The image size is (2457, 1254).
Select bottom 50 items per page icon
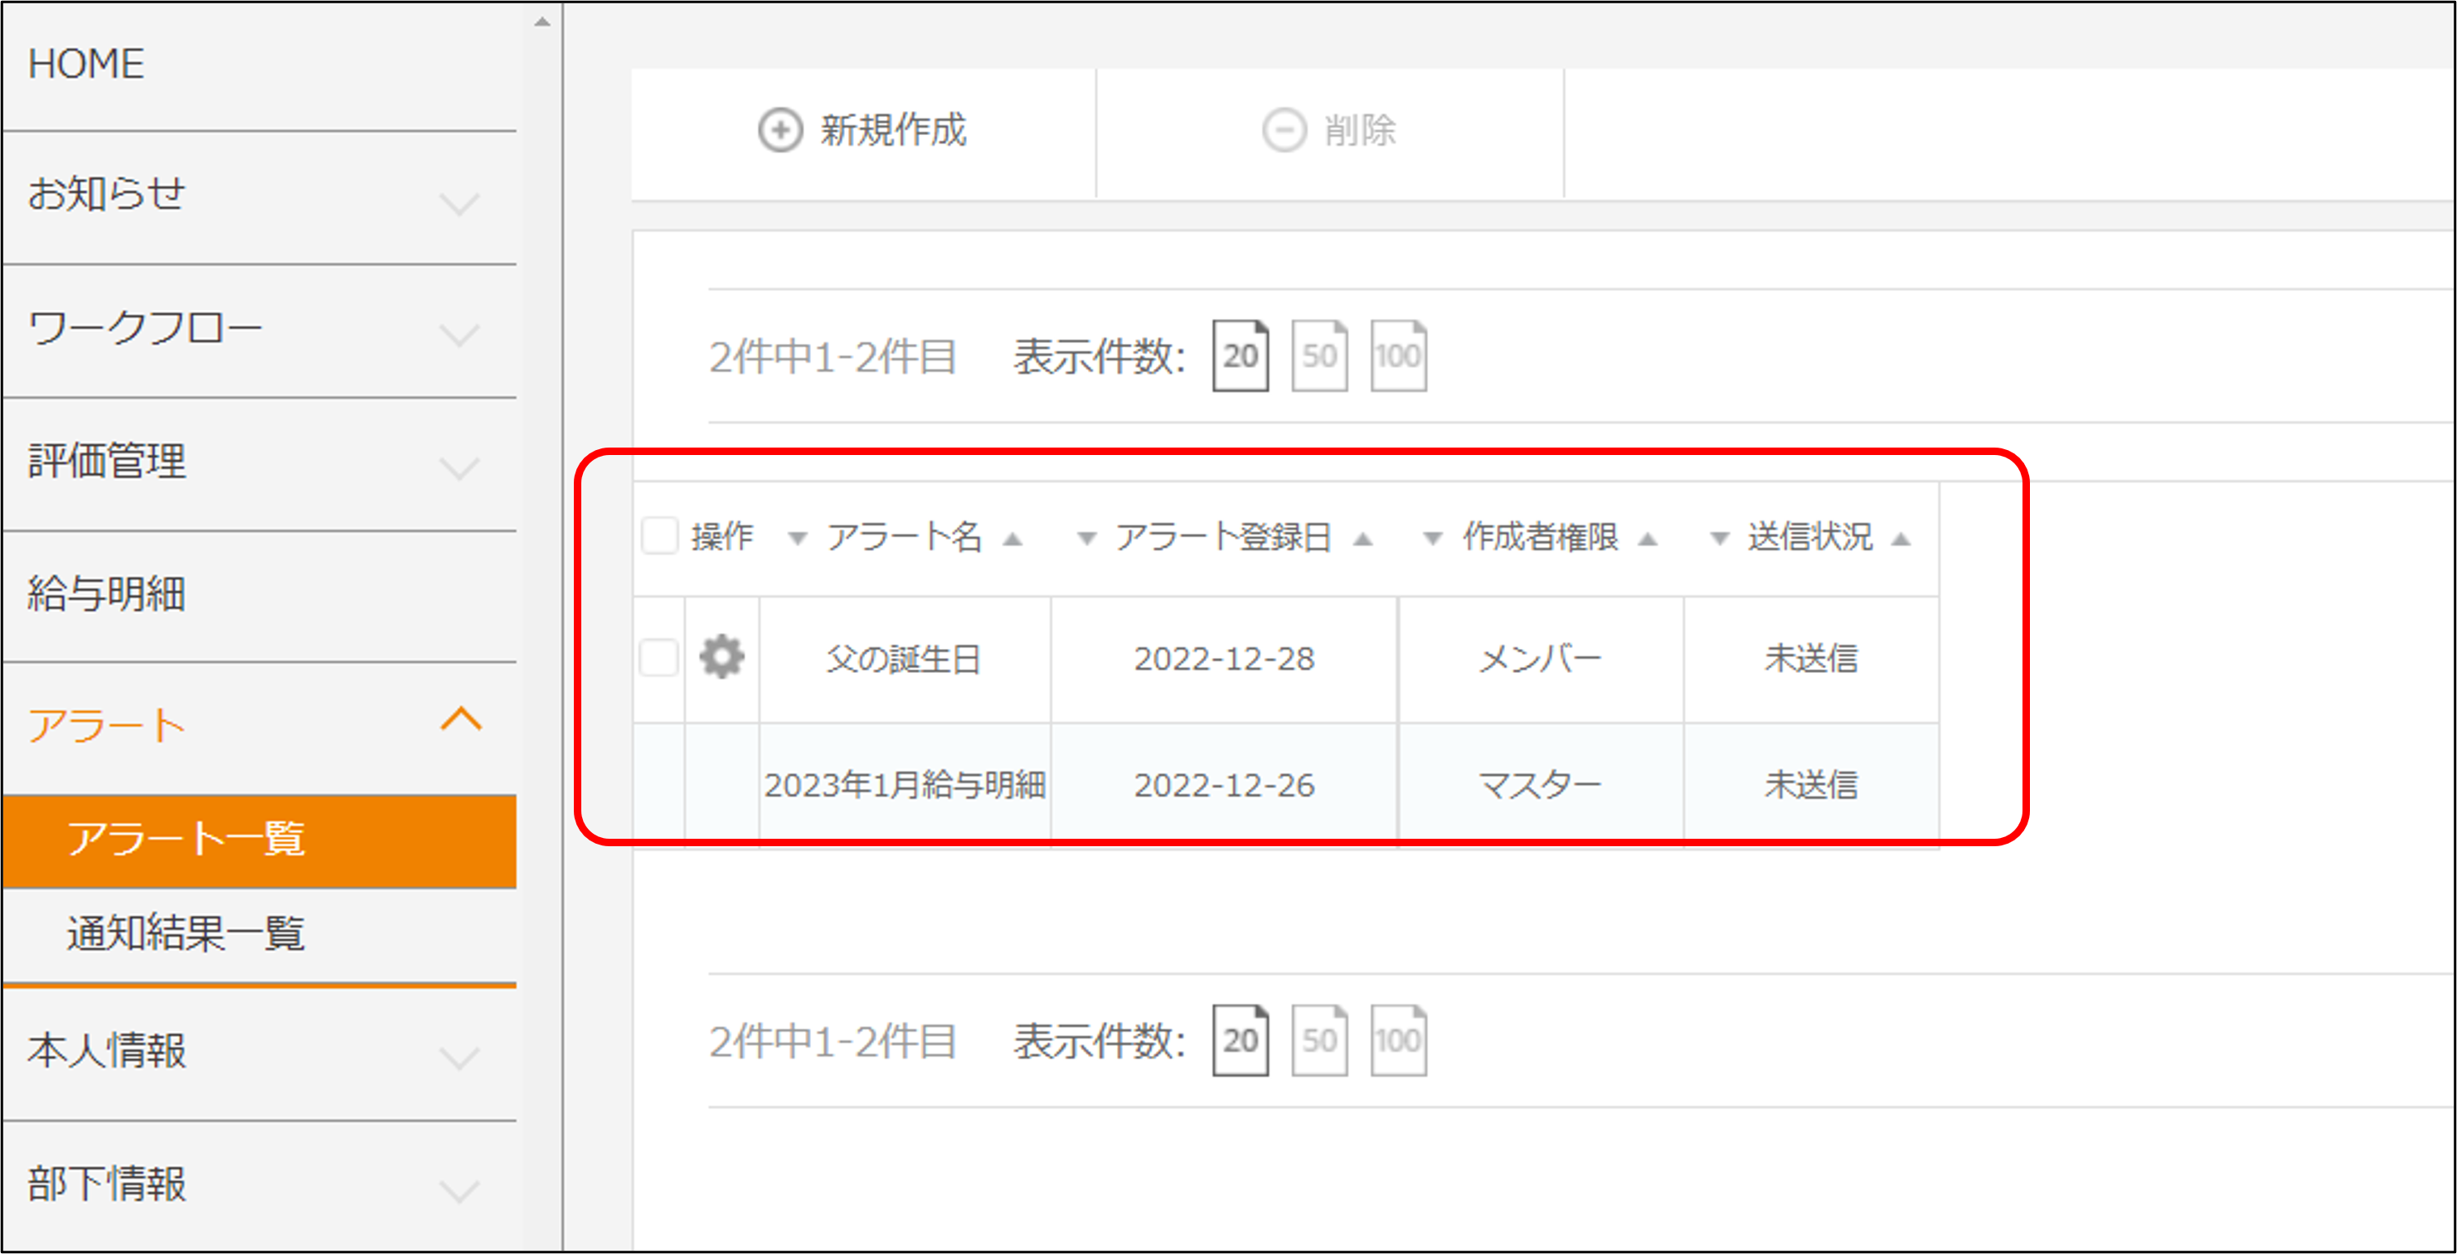point(1319,1040)
